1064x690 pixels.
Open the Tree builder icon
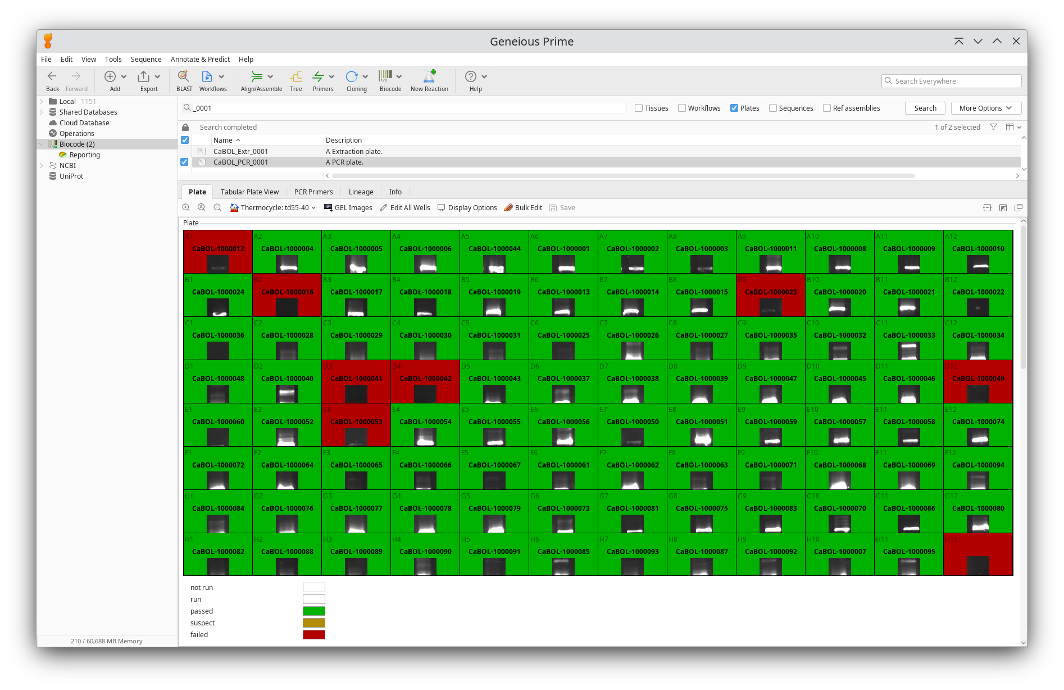click(x=296, y=77)
